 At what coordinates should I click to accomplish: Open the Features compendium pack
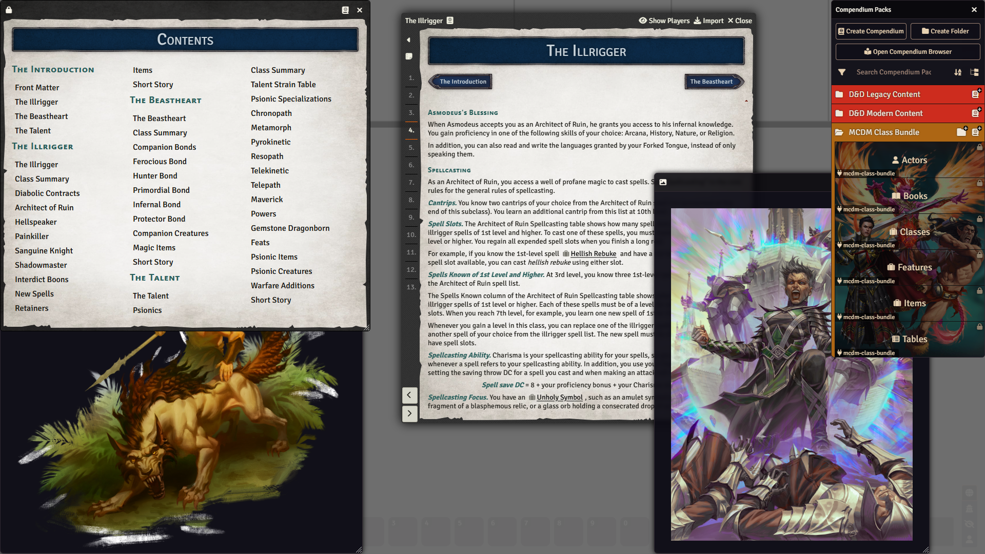pos(909,267)
